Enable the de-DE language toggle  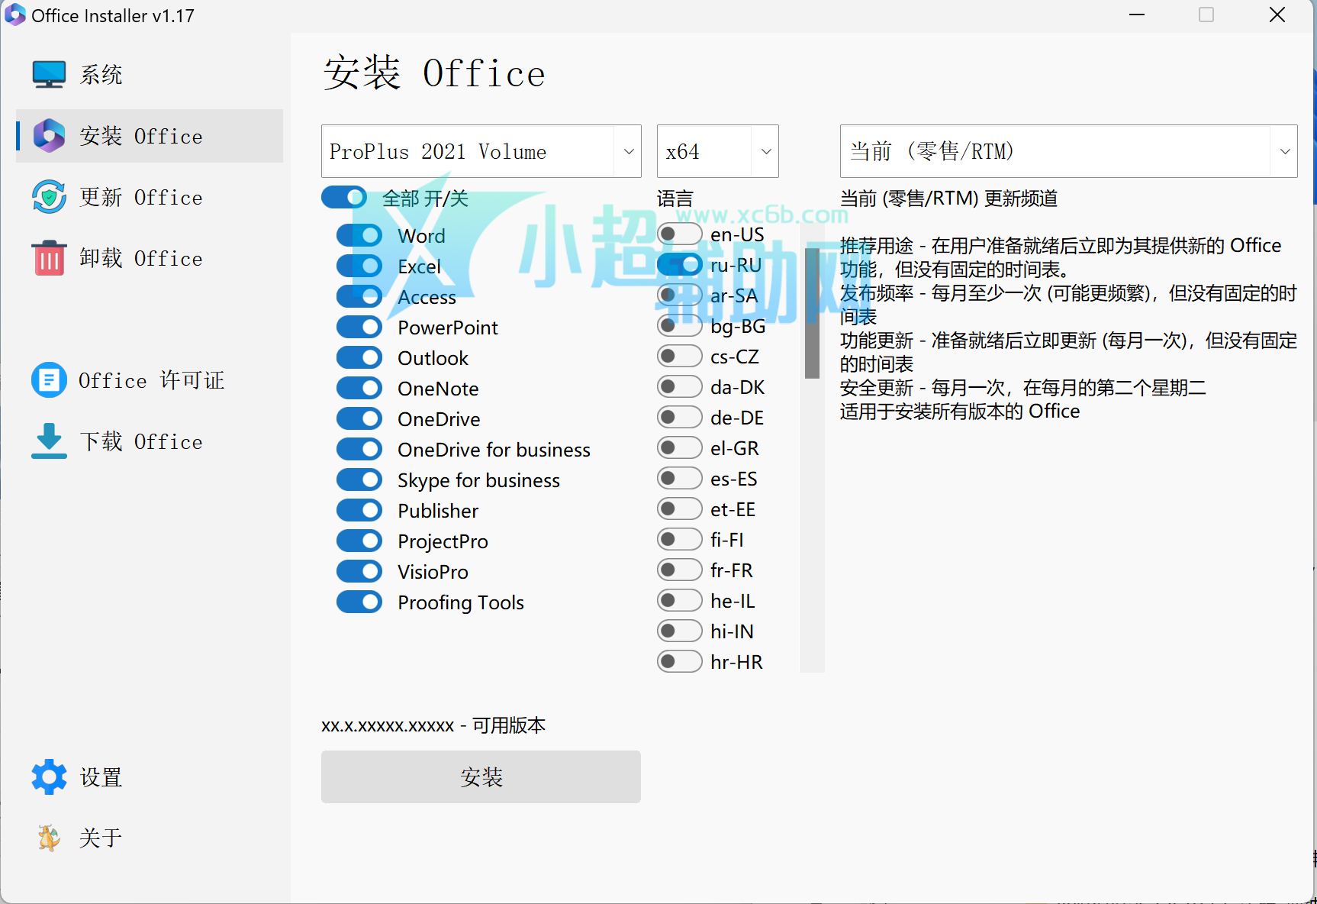click(680, 417)
